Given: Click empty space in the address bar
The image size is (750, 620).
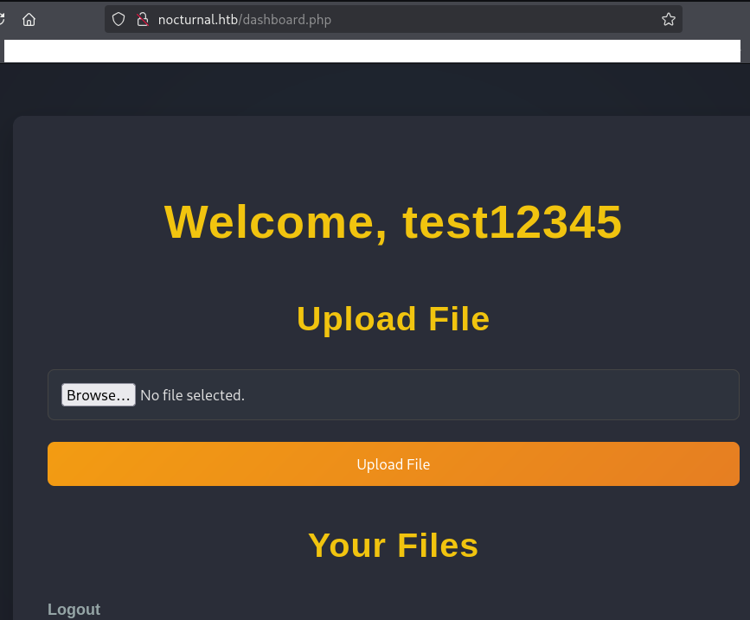Looking at the screenshot, I should click(x=493, y=19).
